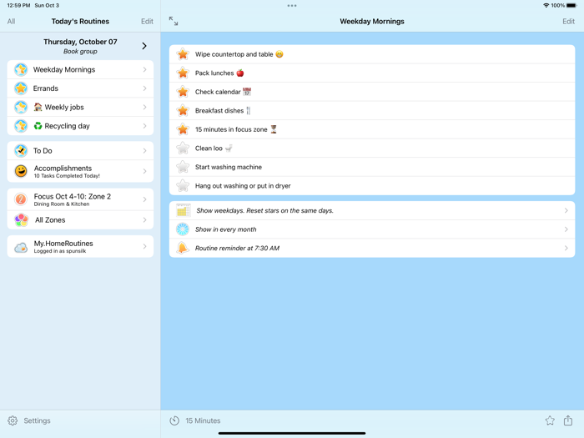The image size is (584, 438).
Task: Tap the expand to fullscreen arrows icon
Action: point(174,21)
